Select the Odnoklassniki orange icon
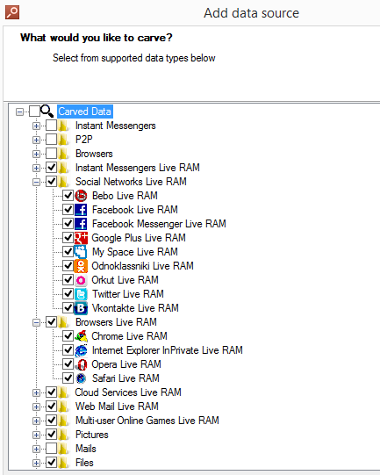Viewport: 380px width, 475px height. point(81,266)
